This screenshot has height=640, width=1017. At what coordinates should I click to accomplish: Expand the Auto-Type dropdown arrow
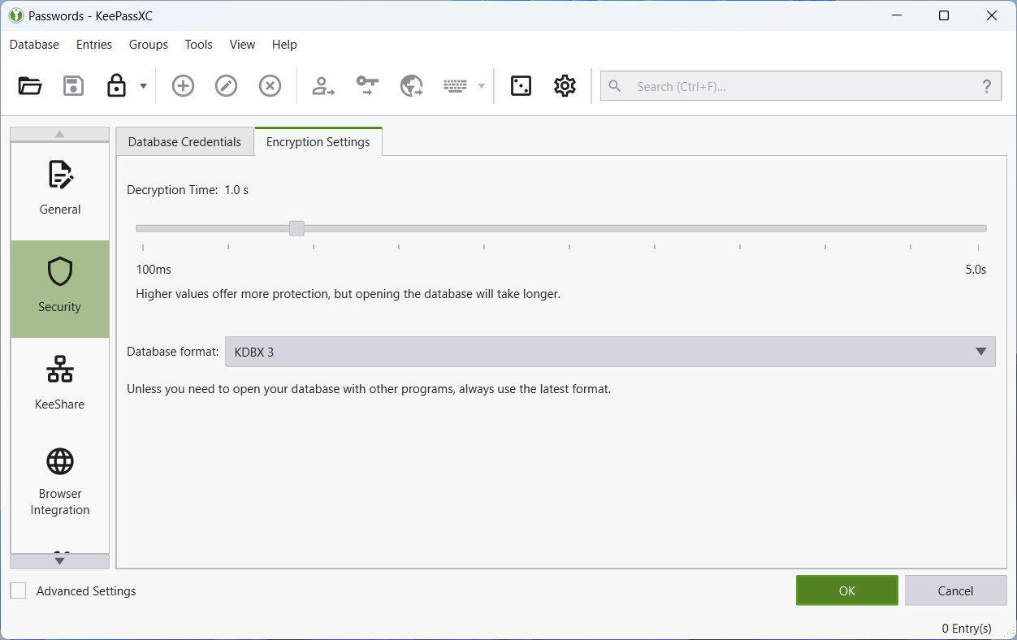pyautogui.click(x=482, y=86)
